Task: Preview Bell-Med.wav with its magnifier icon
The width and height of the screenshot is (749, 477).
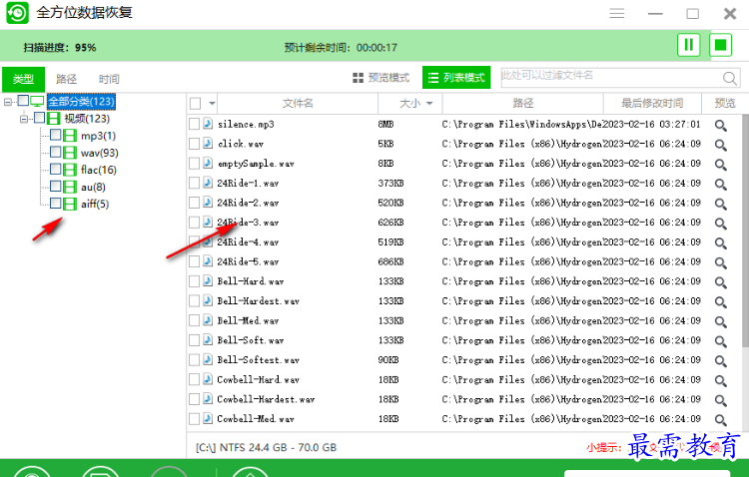Action: tap(720, 321)
